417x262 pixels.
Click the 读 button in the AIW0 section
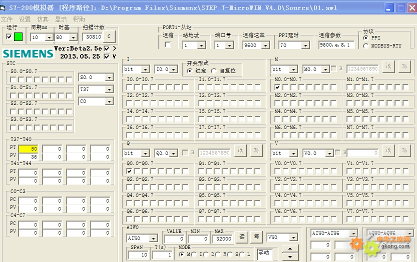pos(242,236)
